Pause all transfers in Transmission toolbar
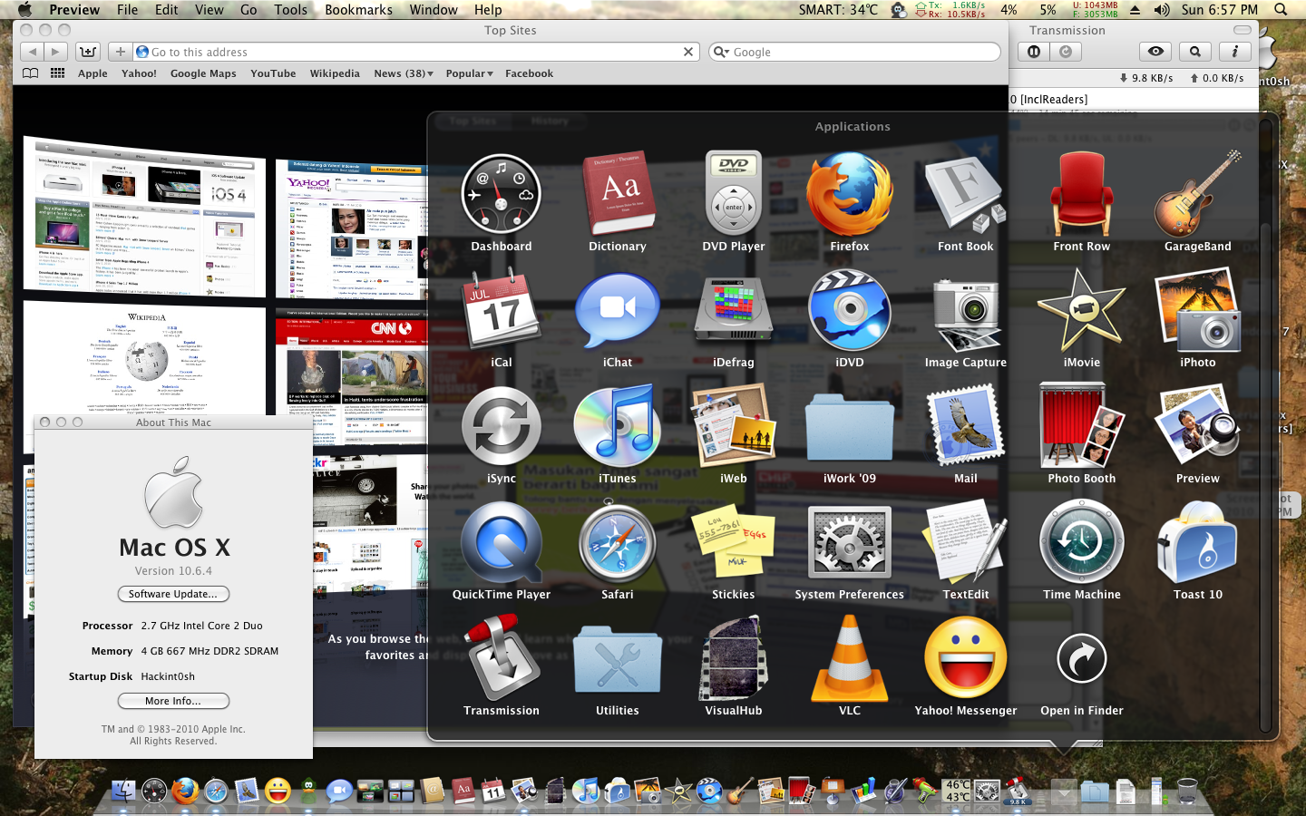 pyautogui.click(x=1034, y=52)
